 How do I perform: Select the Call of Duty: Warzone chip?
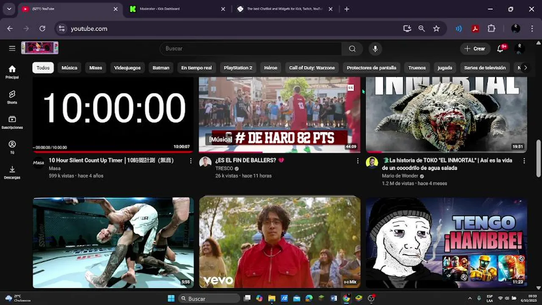click(x=312, y=68)
